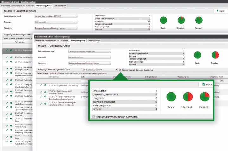The height and width of the screenshot is (151, 228).
Task: Edit SYS.1.1.A1 Zugriffsschutz und Nutzung in front window
Action: coord(41,85)
